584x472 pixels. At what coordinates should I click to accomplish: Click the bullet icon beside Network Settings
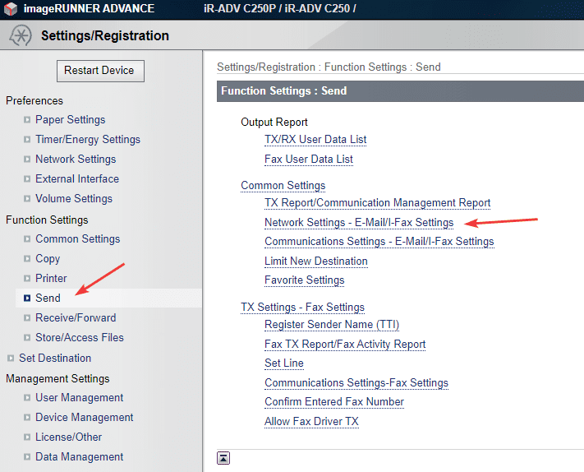pos(27,160)
